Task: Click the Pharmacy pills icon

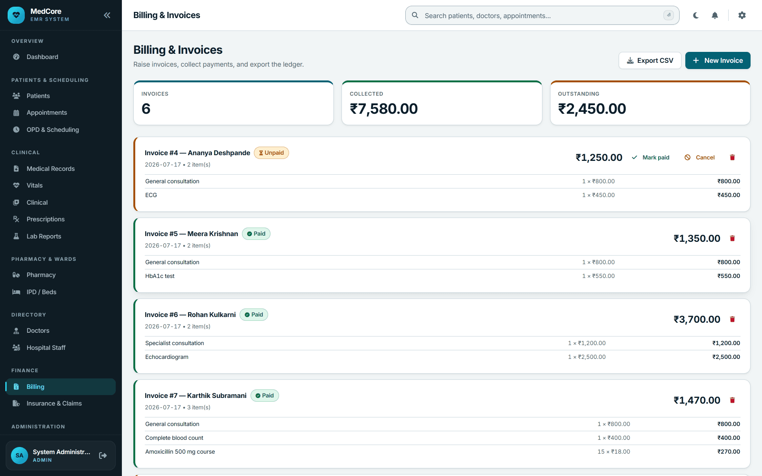Action: click(16, 275)
